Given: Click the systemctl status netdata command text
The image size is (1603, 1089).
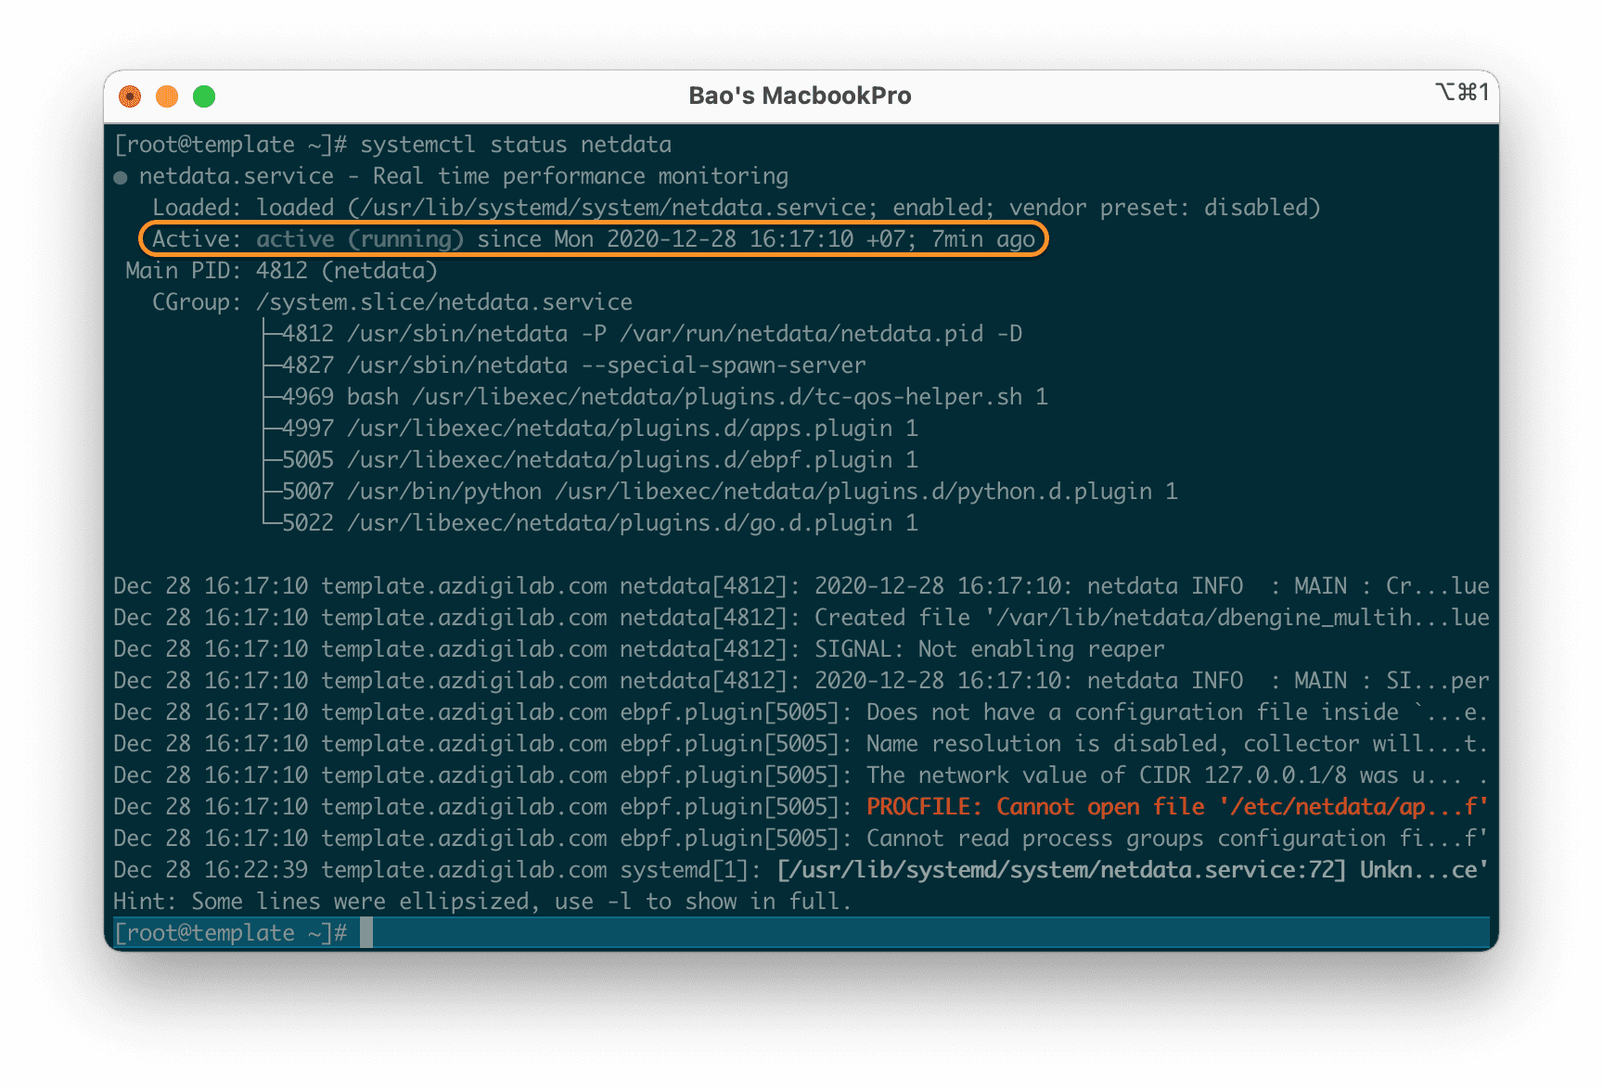Looking at the screenshot, I should pos(516,145).
